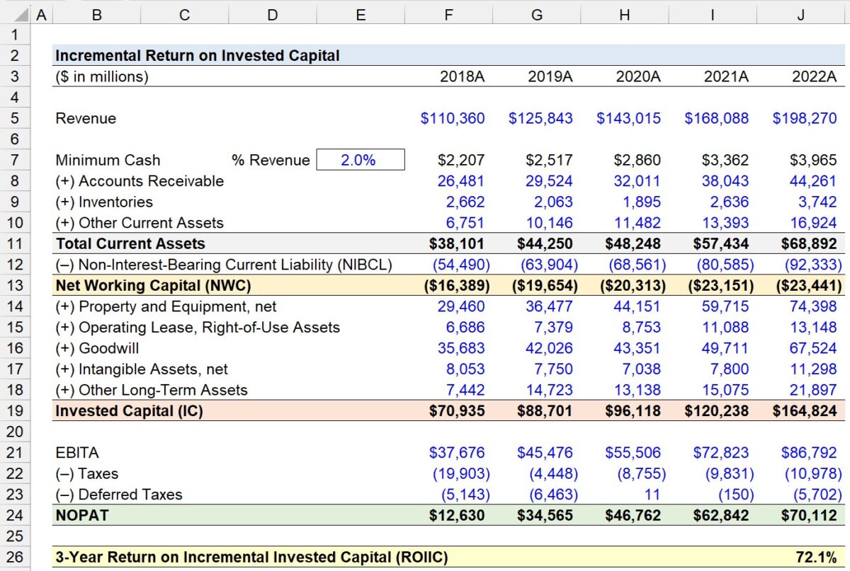
Task: Select the Net Working Capital (NWC) label
Action: tap(153, 285)
